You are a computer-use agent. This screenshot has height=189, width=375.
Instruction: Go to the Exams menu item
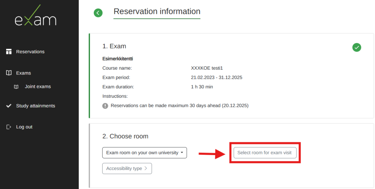pyautogui.click(x=23, y=73)
